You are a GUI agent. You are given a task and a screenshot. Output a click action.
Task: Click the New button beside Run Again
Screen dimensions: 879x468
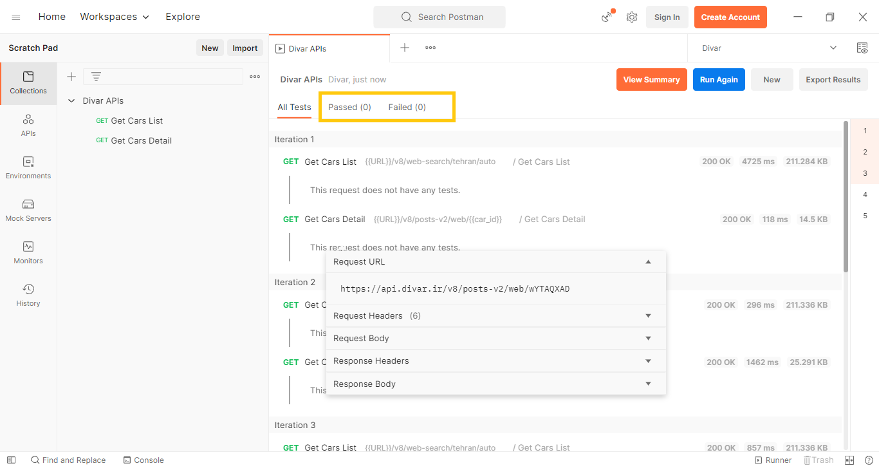(772, 80)
